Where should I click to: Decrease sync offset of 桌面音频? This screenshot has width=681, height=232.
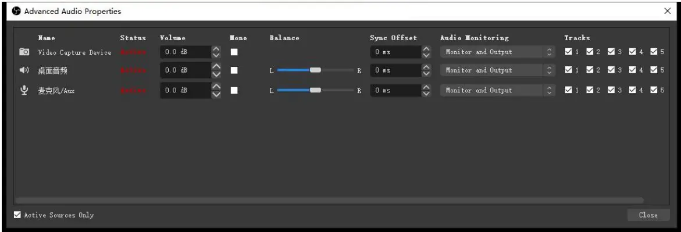426,73
